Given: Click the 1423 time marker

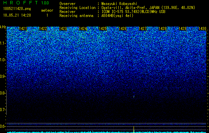Looking at the screenshot, I should click(63, 29).
